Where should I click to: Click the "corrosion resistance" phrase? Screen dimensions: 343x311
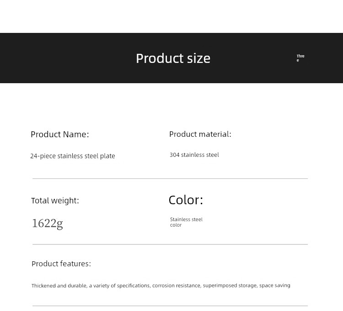click(176, 286)
